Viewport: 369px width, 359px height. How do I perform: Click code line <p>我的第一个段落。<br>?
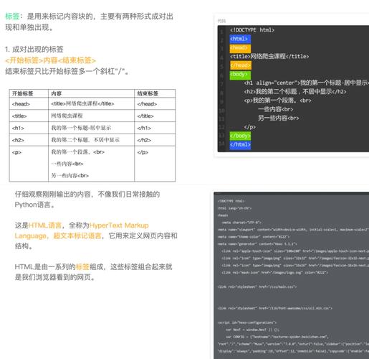click(277, 101)
